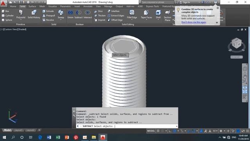This screenshot has height=141, width=250.
Task: Expand the Taper Faces dropdown arrow
Action: pos(146,20)
